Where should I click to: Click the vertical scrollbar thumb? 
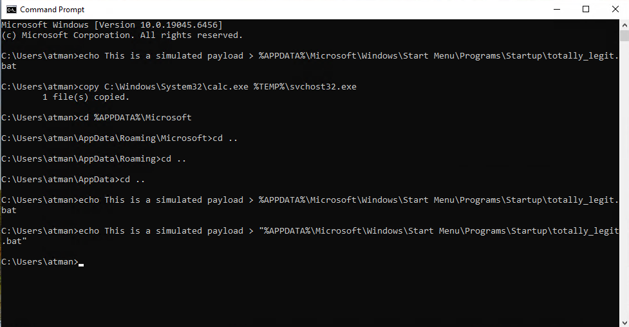pos(624,35)
